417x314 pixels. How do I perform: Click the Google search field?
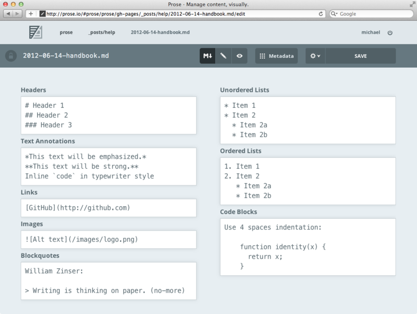pyautogui.click(x=371, y=14)
